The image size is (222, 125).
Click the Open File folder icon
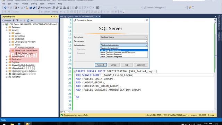[x=27, y=8]
